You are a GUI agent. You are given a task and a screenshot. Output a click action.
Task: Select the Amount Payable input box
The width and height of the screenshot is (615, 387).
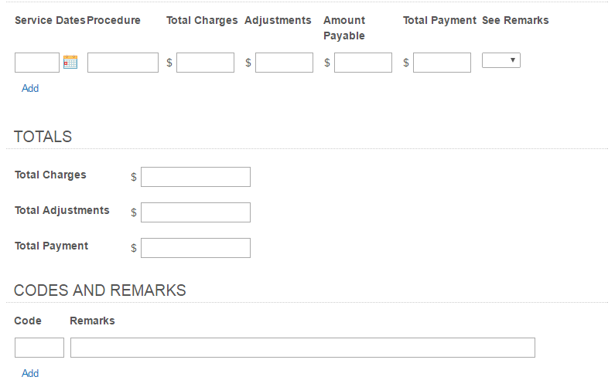pos(363,63)
